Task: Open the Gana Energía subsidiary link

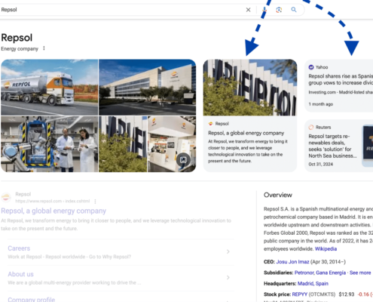Action: coord(331,273)
